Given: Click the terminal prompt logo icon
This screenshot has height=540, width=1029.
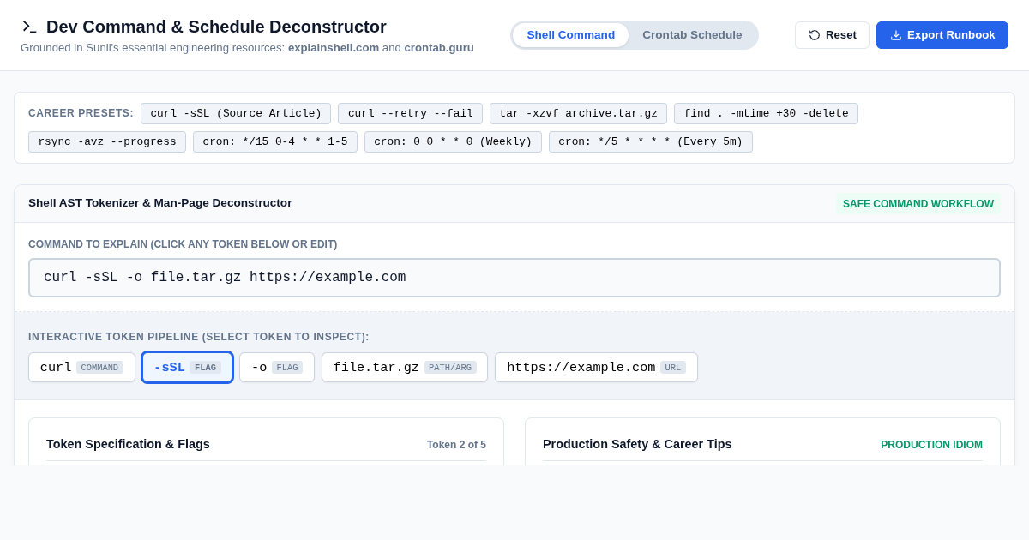Looking at the screenshot, I should [x=29, y=27].
